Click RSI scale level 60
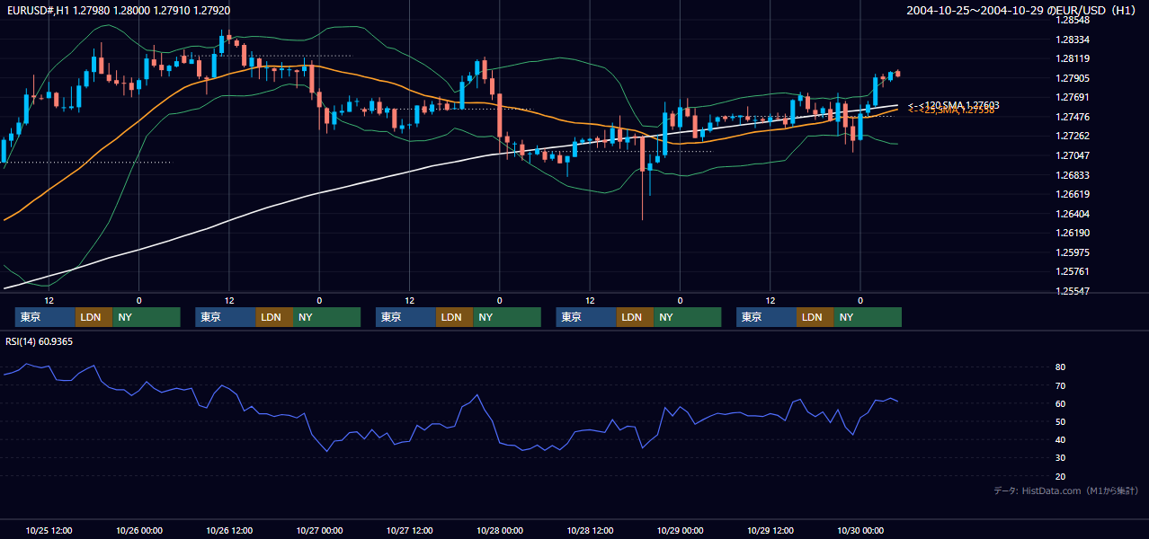This screenshot has width=1149, height=539. coord(1060,403)
